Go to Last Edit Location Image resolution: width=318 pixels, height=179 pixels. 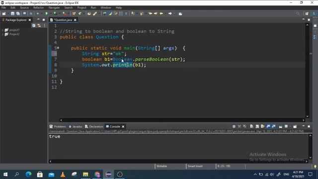click(150, 13)
